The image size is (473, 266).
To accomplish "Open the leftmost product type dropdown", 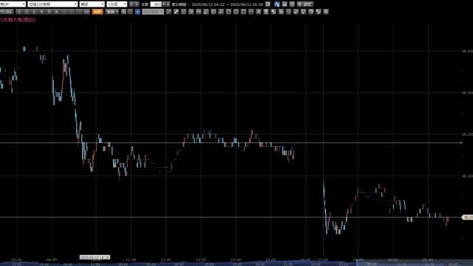I will click(13, 4).
